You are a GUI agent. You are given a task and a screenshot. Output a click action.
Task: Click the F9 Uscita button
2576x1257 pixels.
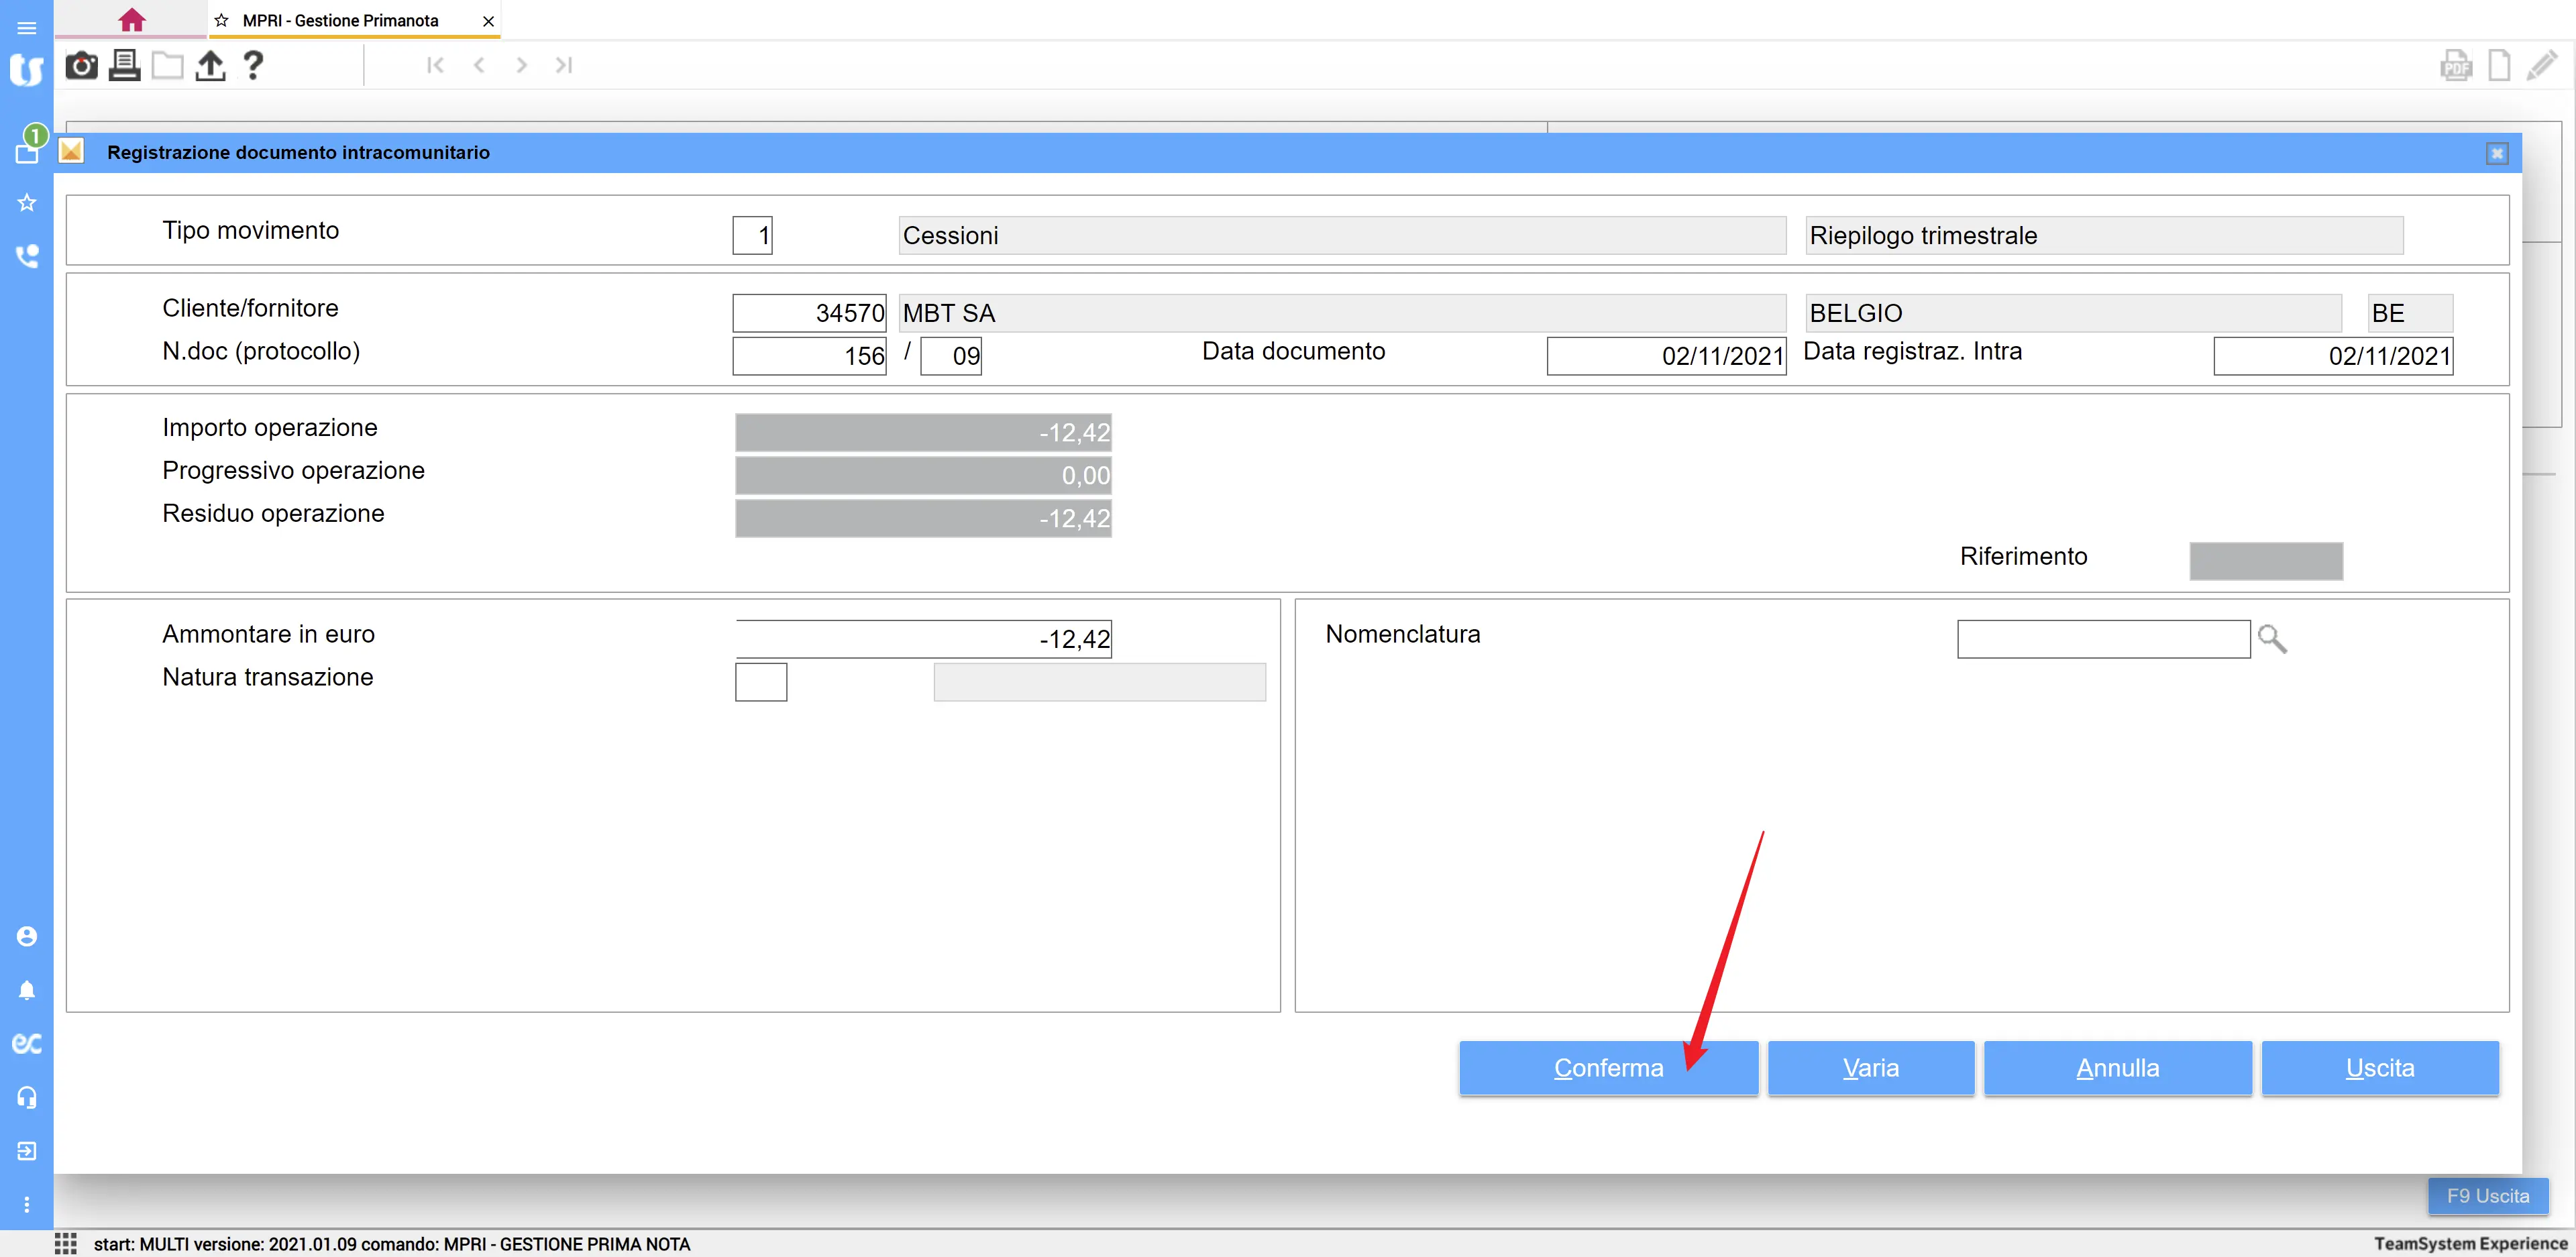pyautogui.click(x=2487, y=1196)
